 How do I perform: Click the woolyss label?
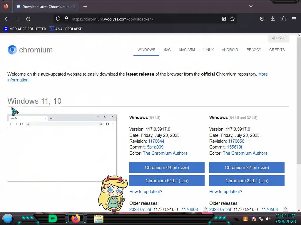tap(278, 38)
